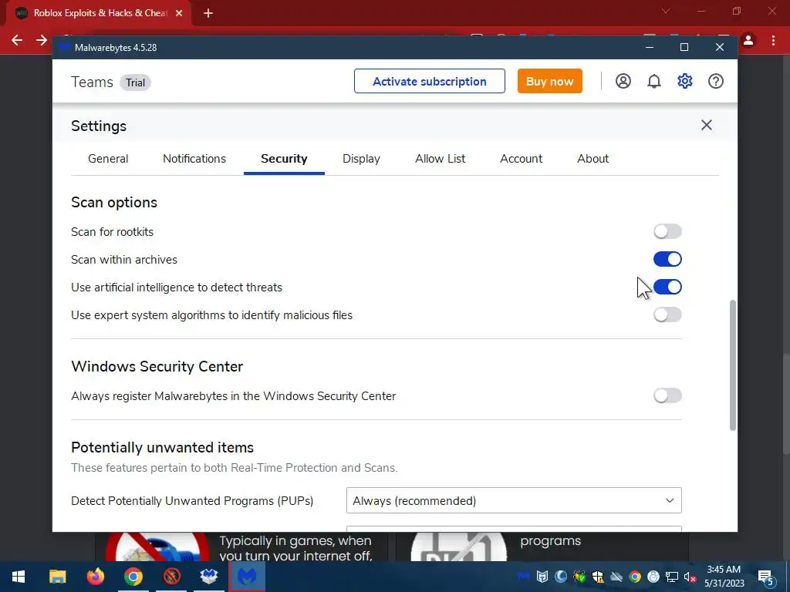The width and height of the screenshot is (790, 592).
Task: Go back in Chrome browser
Action: [17, 40]
